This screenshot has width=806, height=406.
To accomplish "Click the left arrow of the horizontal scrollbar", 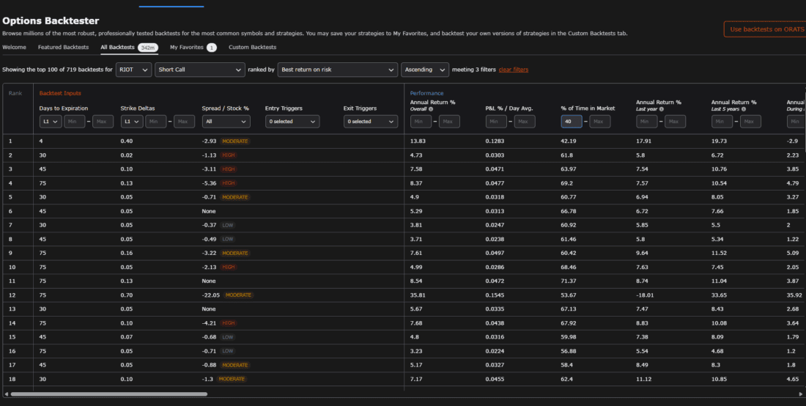I will coord(6,394).
